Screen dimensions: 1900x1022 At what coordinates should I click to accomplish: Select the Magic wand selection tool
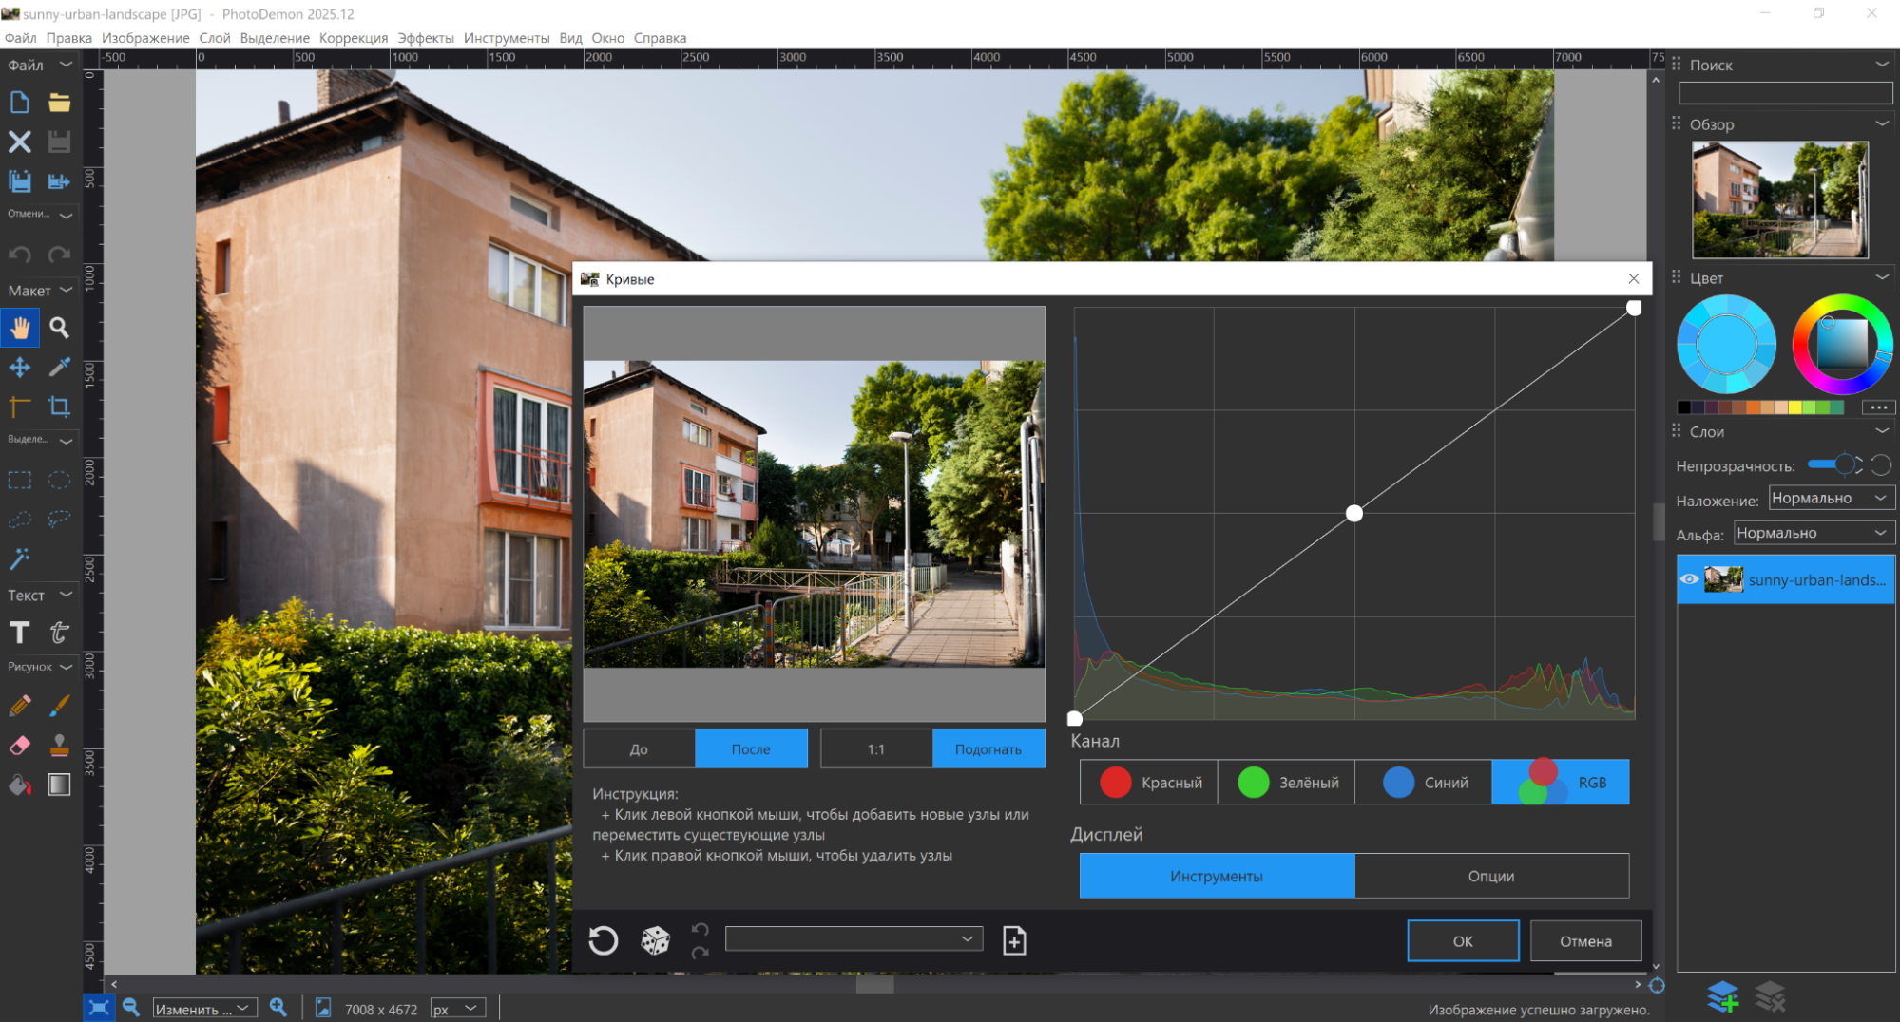[20, 558]
